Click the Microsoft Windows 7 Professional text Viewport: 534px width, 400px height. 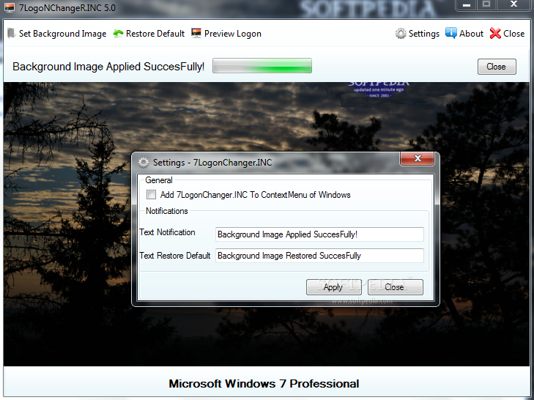coord(264,384)
